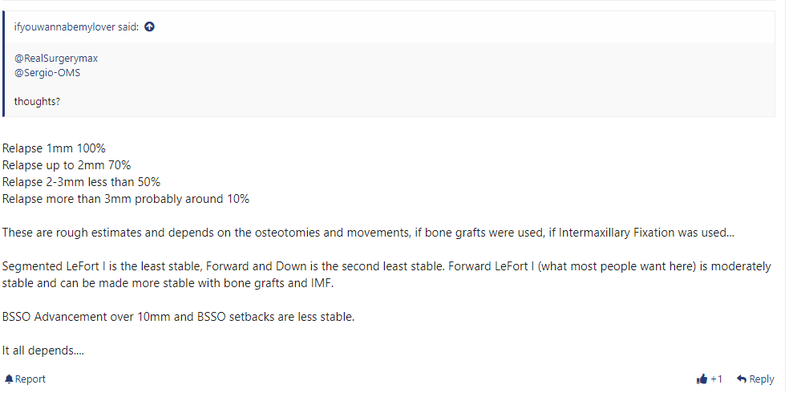The image size is (789, 393).
Task: Click the "These are rough estimates" sentence
Action: point(368,233)
